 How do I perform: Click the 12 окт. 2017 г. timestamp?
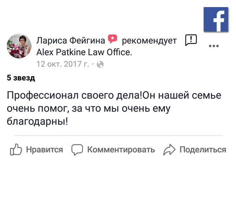63,64
